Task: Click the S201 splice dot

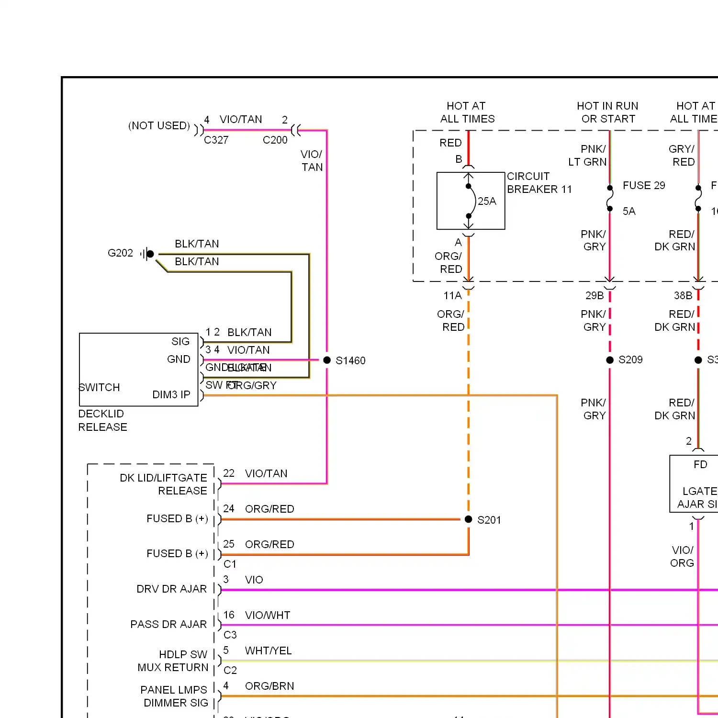Action: 469,519
